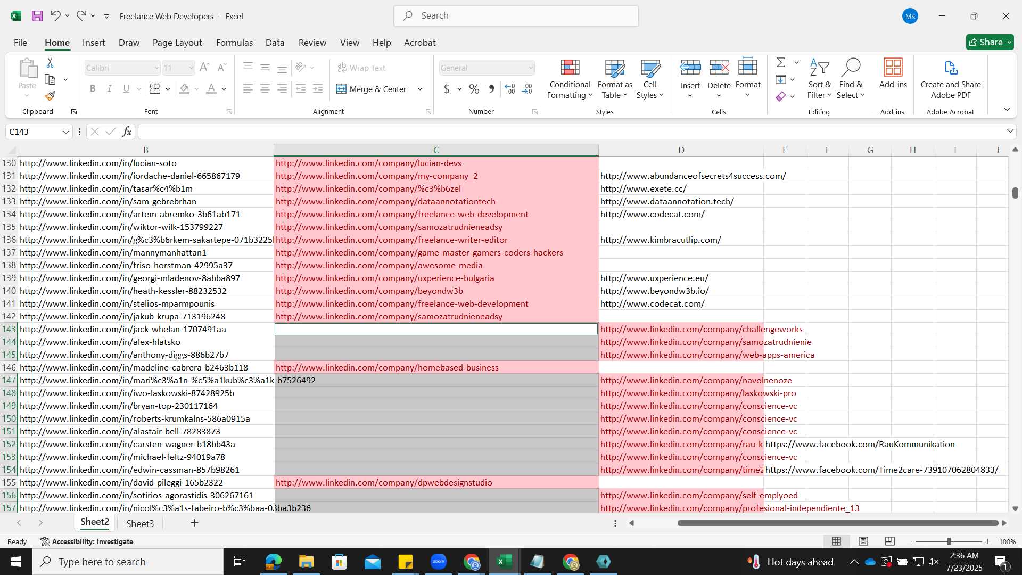Click Decrease Decimal icon

point(527,89)
